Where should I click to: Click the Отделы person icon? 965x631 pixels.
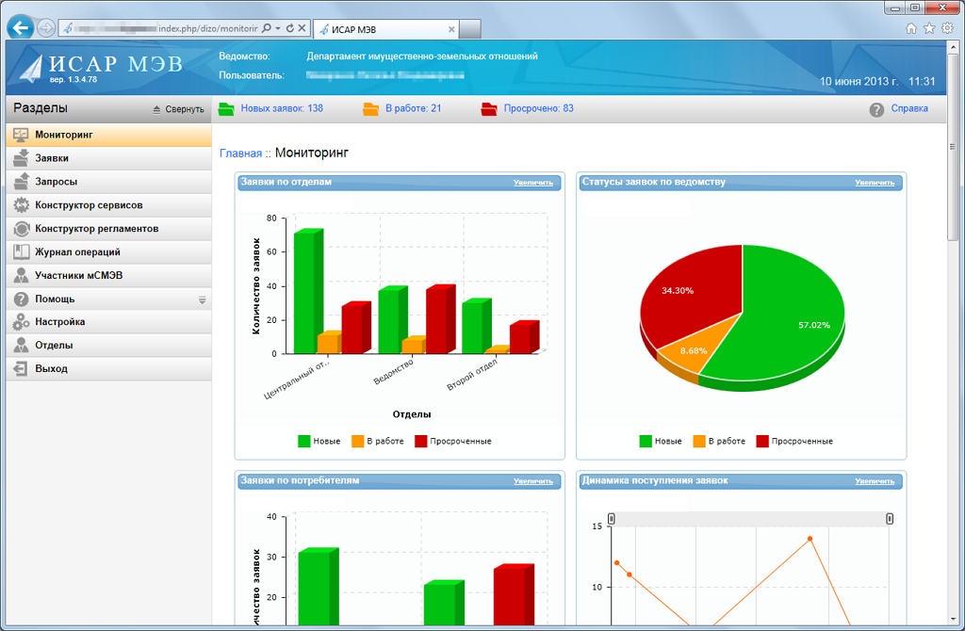(21, 345)
